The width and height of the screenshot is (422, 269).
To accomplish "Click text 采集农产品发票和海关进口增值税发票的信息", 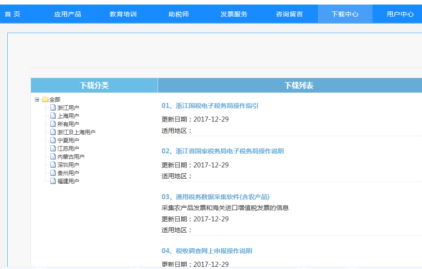I will pyautogui.click(x=225, y=208).
